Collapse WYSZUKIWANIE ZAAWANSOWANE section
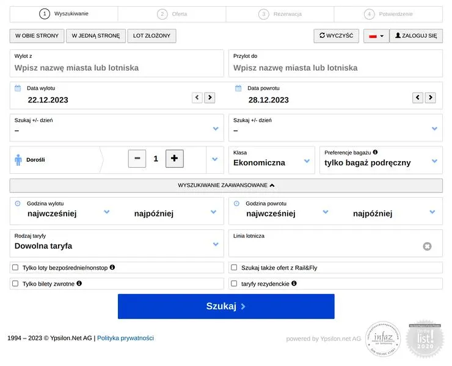The height and width of the screenshot is (366, 452). click(226, 185)
